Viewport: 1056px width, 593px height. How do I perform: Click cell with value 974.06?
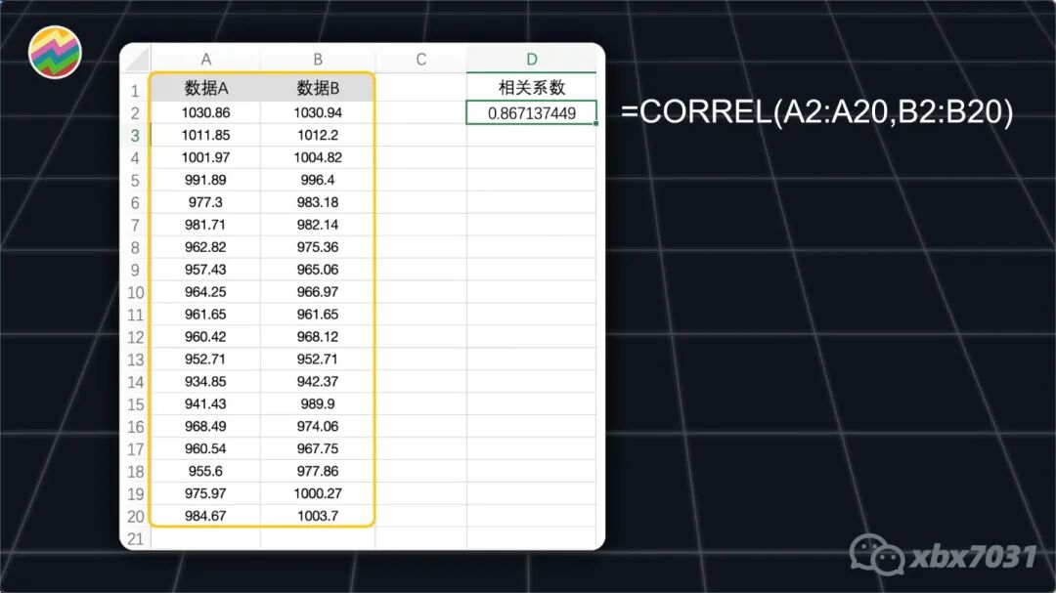pos(318,426)
